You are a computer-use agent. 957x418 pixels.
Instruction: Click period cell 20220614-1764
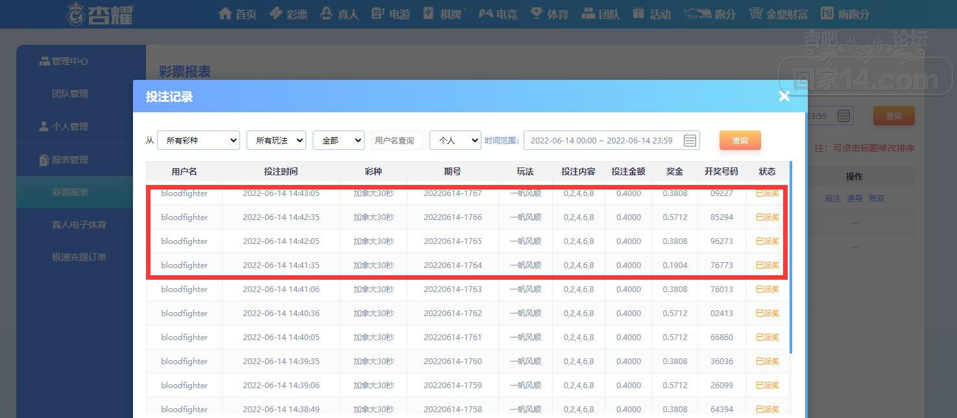click(453, 265)
